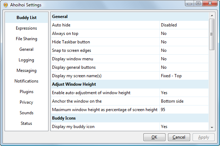
Task: Select Maximum window height as percentage label
Action: coord(105,110)
